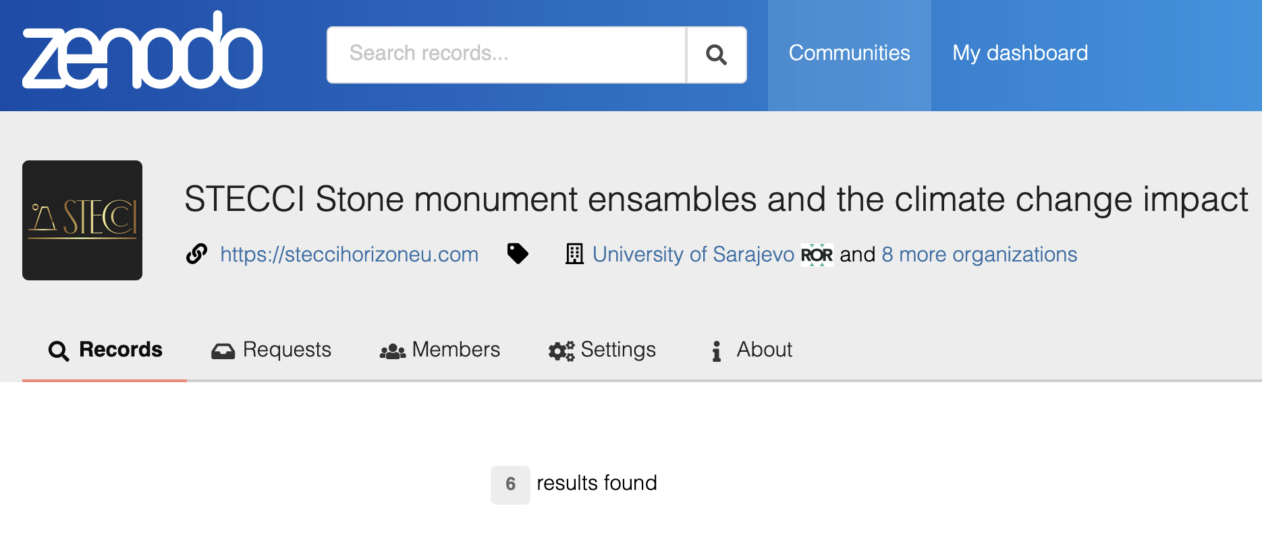Switch to the Requests tab
The height and width of the screenshot is (558, 1262).
[x=271, y=350]
